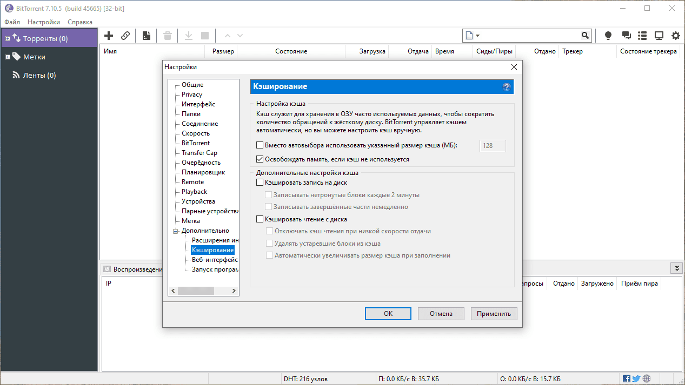Close the Настройки dialog

point(514,67)
